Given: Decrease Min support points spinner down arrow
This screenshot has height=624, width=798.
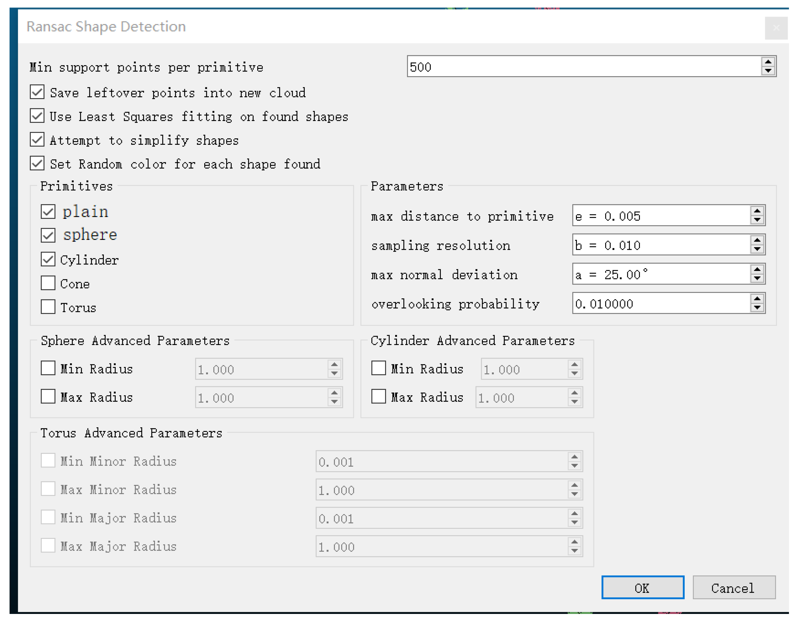Looking at the screenshot, I should point(768,70).
